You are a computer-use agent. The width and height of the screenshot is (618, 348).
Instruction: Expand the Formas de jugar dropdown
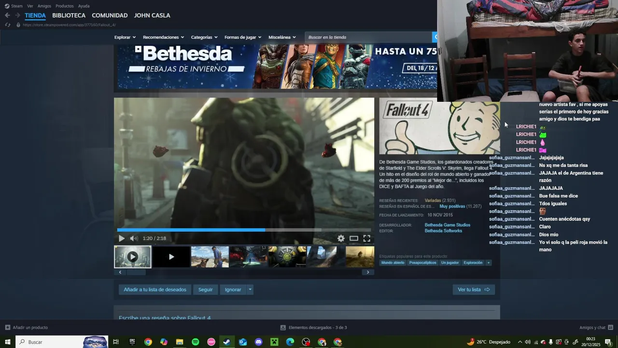(243, 37)
